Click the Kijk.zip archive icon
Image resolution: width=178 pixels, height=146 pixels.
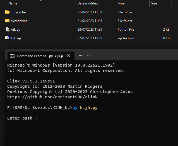click(7, 38)
